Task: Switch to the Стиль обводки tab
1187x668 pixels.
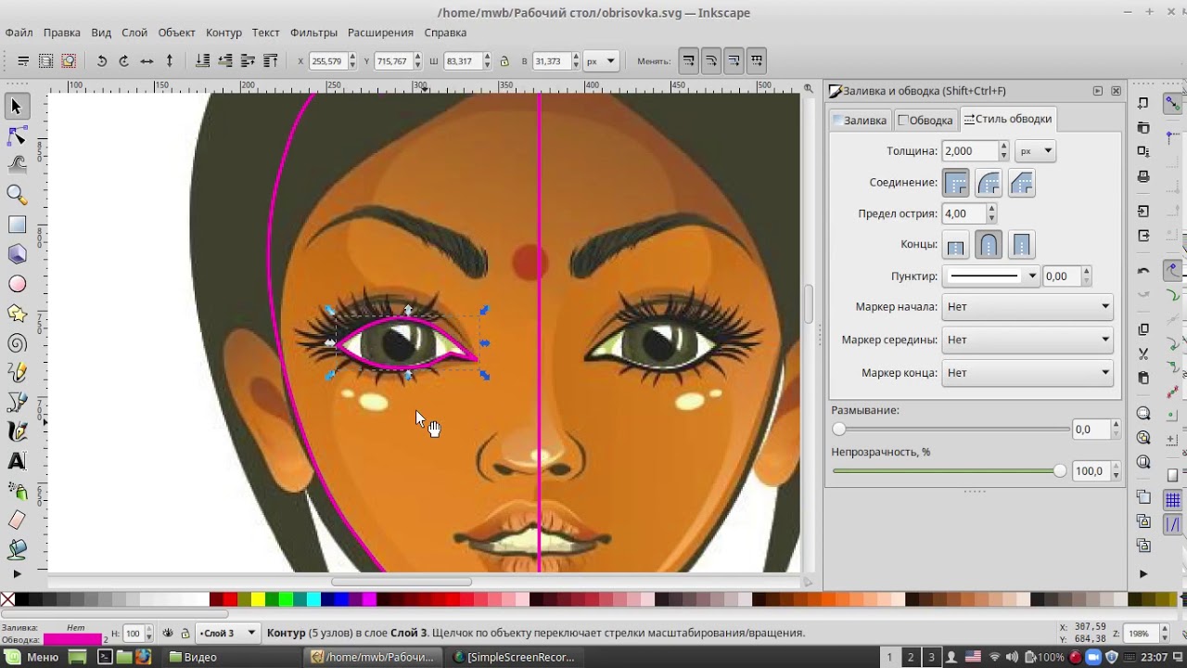Action: click(1007, 119)
